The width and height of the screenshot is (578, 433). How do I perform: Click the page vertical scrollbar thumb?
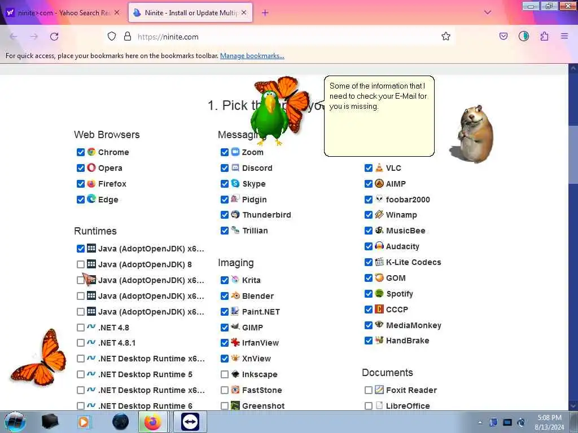[573, 154]
